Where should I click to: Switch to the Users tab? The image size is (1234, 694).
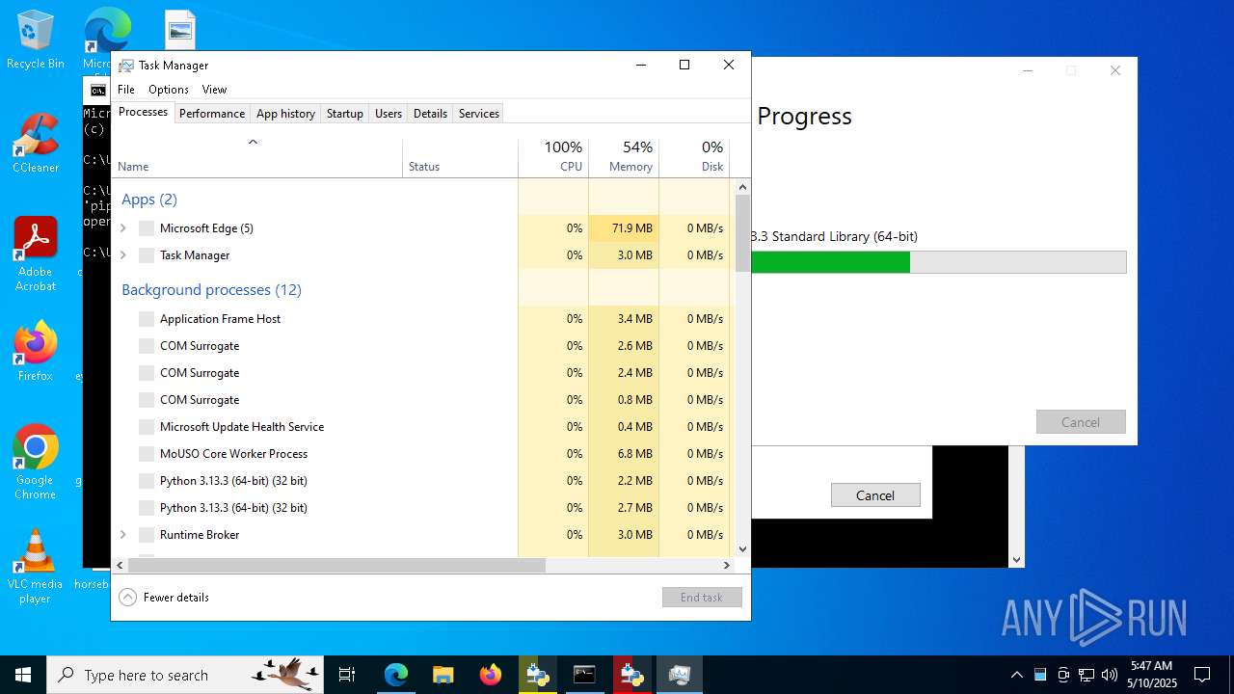pos(389,114)
